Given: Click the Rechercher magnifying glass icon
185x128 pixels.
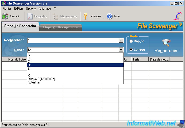Looking at the screenshot, I should coord(166,42).
